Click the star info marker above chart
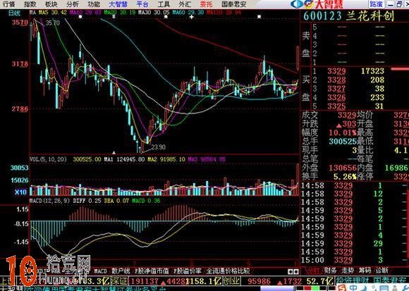This screenshot has height=291, width=409. pos(114,17)
